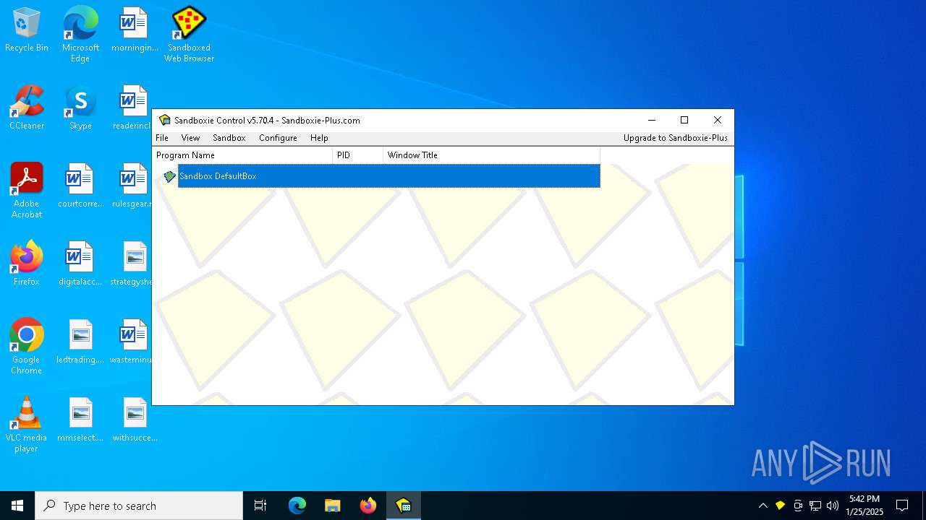Open File Explorer from taskbar
Viewport: 926px width, 520px height.
tap(333, 506)
